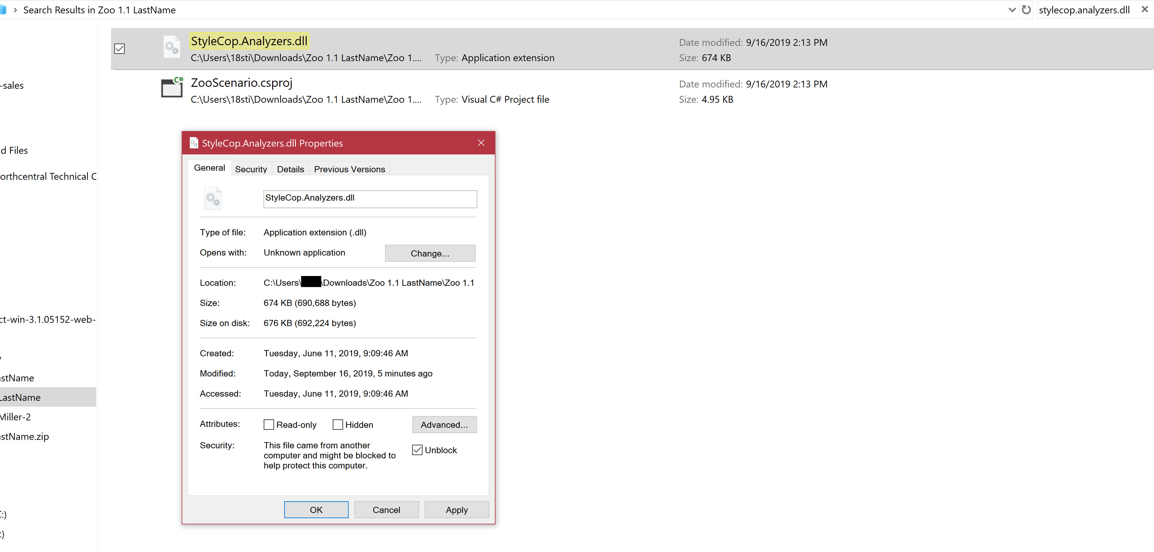
Task: Click the Location path text in Properties
Action: coord(369,283)
